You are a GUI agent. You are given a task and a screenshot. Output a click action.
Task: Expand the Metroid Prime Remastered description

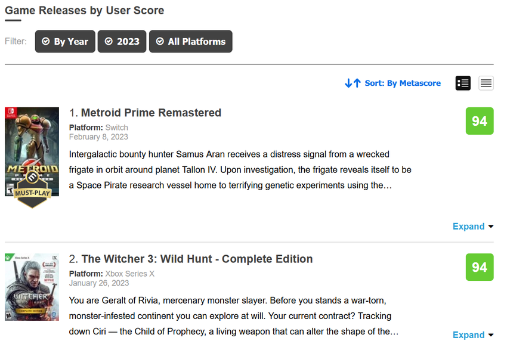(473, 227)
